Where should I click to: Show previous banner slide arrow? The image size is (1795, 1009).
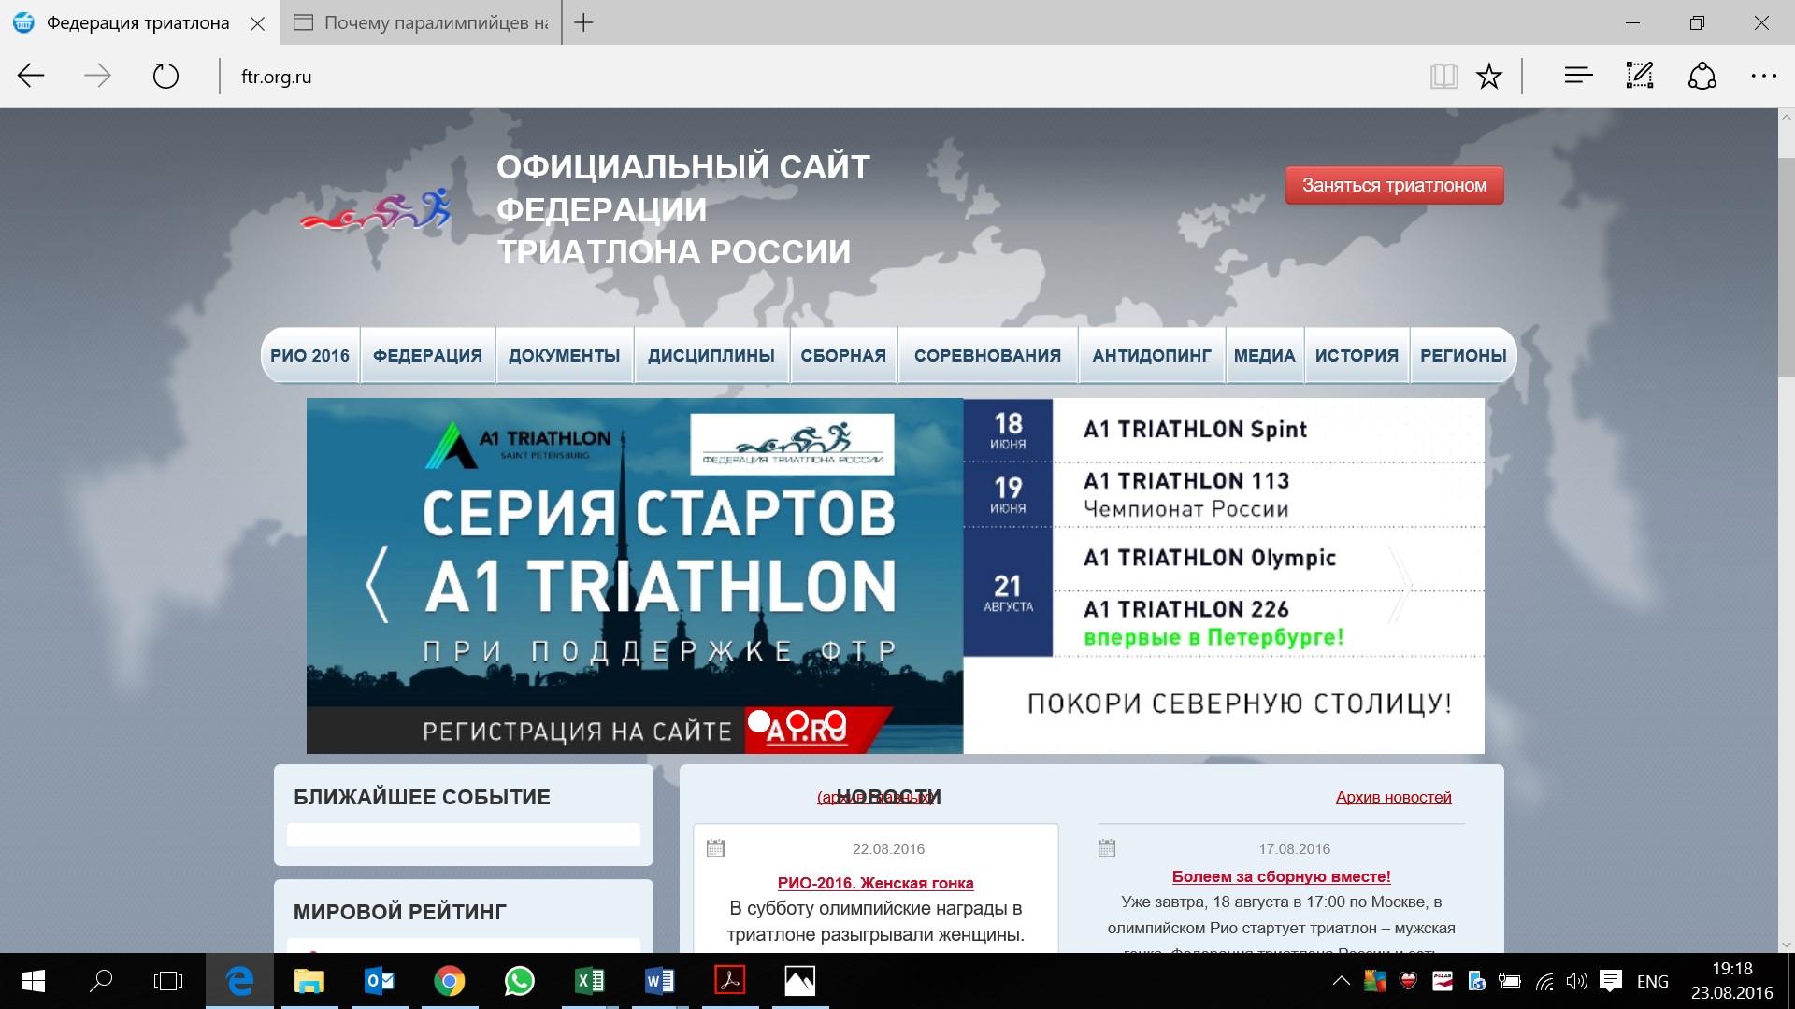click(377, 585)
